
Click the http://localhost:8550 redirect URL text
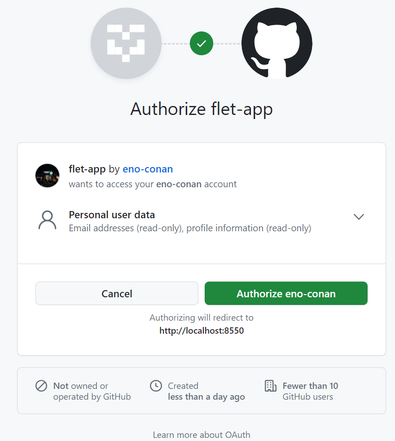click(x=202, y=331)
